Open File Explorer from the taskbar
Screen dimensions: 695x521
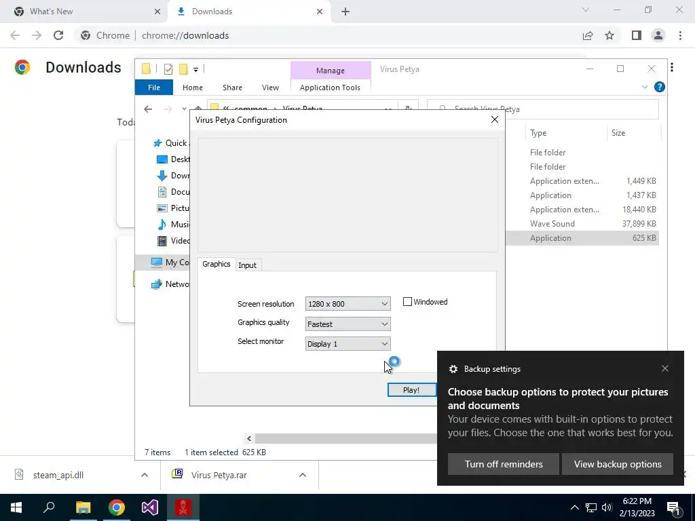83,507
